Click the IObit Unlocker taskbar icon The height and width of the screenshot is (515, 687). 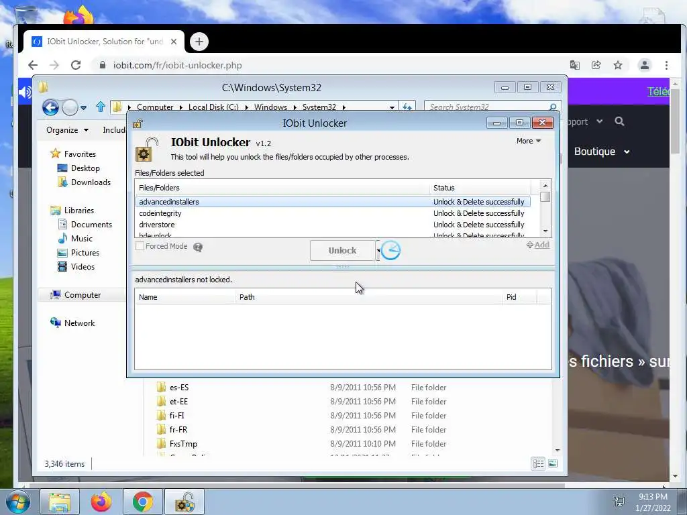click(x=184, y=502)
